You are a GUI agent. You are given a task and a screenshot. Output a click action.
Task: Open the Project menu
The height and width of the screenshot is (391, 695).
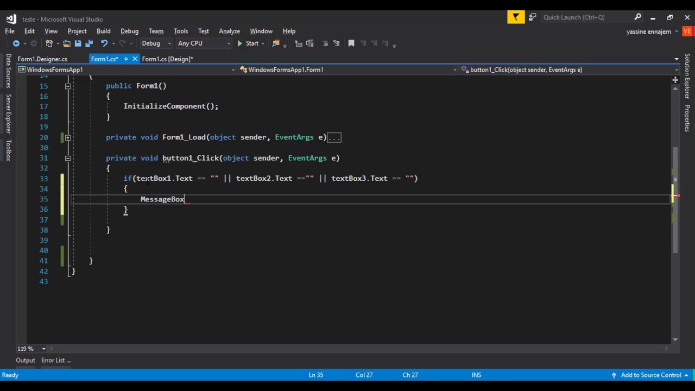77,31
